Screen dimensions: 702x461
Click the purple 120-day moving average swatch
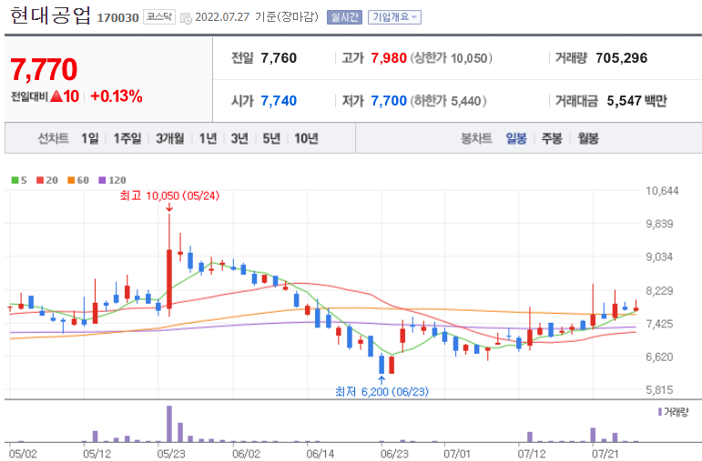coord(102,180)
